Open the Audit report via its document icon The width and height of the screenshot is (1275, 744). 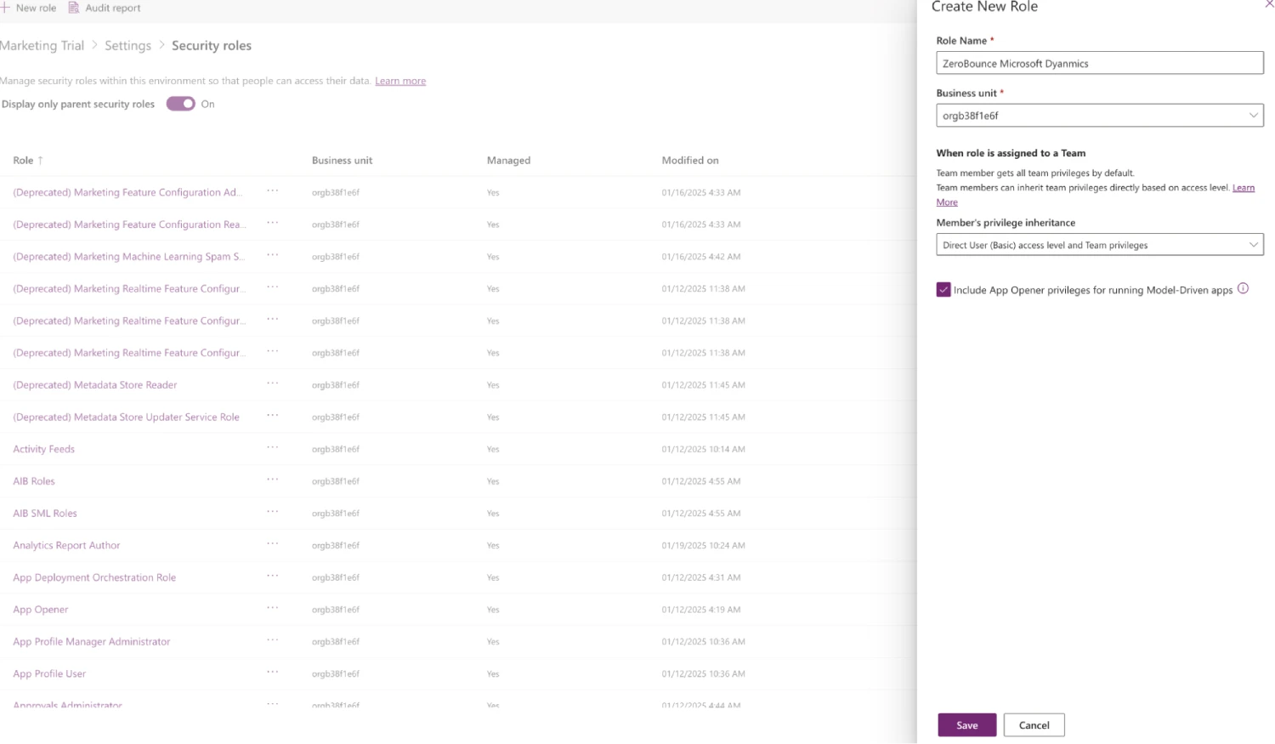coord(73,8)
